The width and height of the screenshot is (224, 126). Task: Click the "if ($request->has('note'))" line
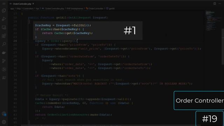click(x=59, y=76)
